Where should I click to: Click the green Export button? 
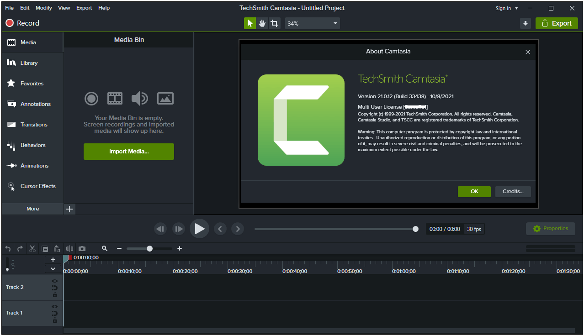(x=557, y=23)
